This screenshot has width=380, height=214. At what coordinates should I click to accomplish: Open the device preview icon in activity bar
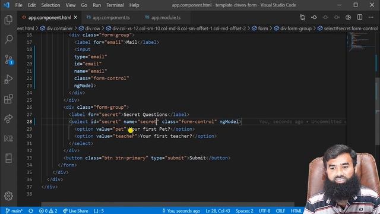click(x=8, y=158)
